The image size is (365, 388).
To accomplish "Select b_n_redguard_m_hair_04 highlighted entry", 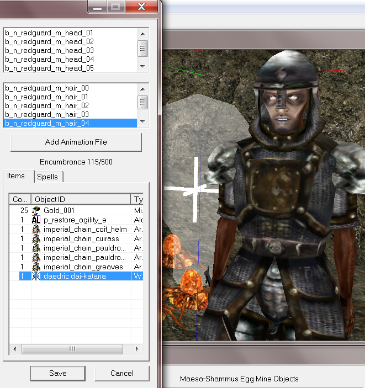I will point(71,123).
